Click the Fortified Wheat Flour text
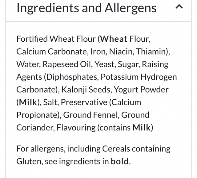The height and width of the screenshot is (178, 197). 56,39
